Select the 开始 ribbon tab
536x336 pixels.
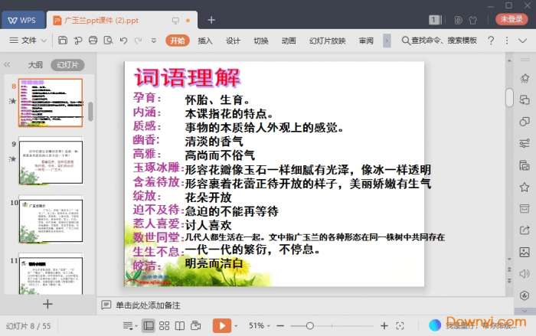click(x=178, y=41)
